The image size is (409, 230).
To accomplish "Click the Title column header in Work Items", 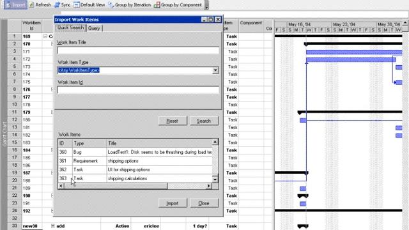I will point(159,143).
